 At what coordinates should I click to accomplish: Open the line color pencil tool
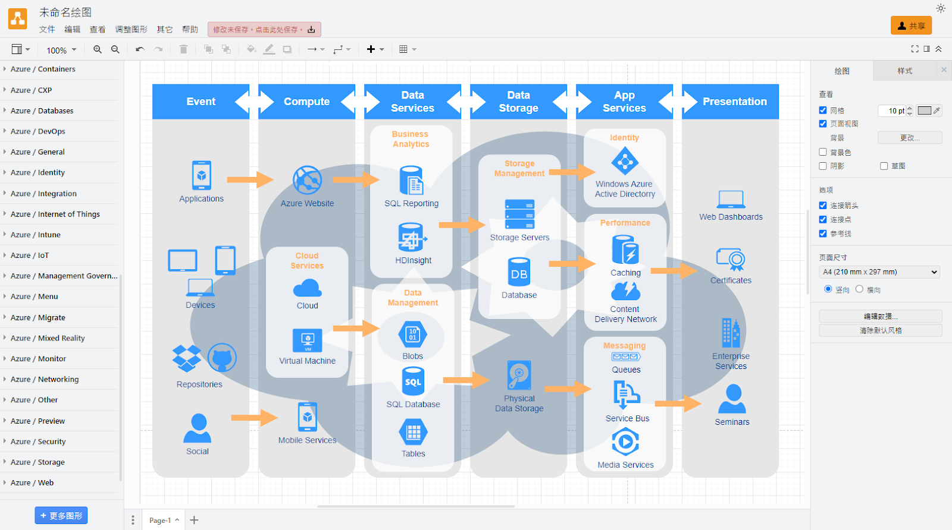tap(270, 49)
